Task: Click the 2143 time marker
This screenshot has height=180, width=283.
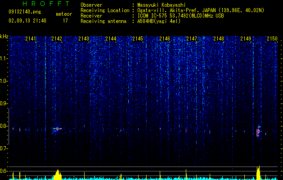Action: pos(84,38)
